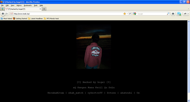The image size is (190, 102).
Task: Click the search magnifier icon
Action: 168,14
